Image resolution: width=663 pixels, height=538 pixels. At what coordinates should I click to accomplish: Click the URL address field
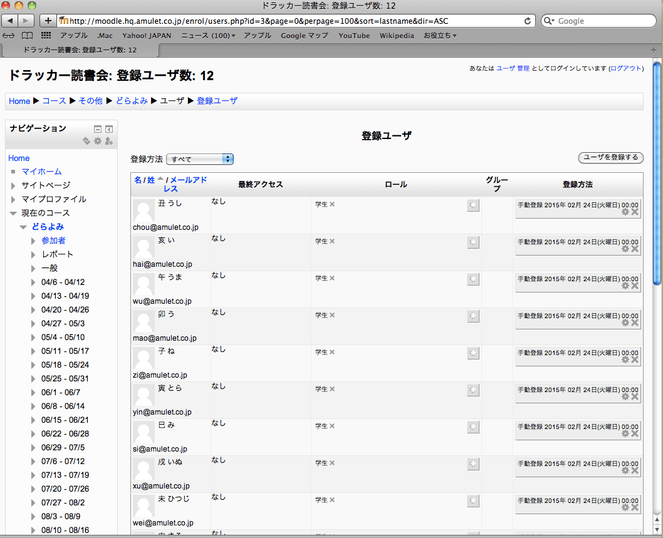(296, 21)
